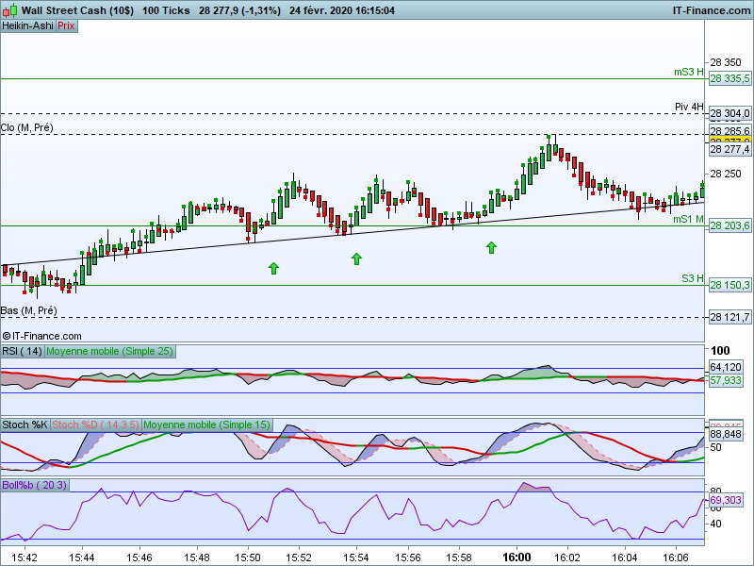The width and height of the screenshot is (754, 566).
Task: Click the 28 350 price axis label
Action: [726, 62]
